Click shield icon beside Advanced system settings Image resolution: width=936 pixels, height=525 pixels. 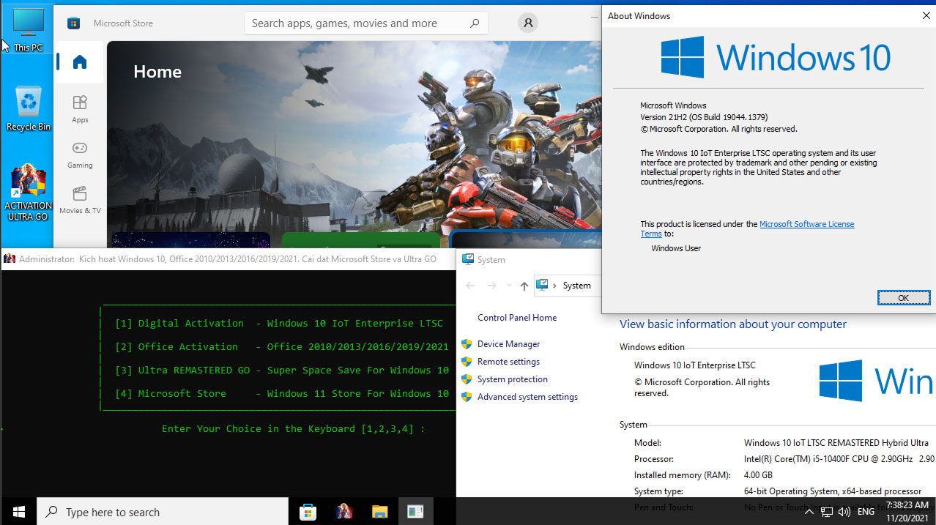[x=467, y=397]
